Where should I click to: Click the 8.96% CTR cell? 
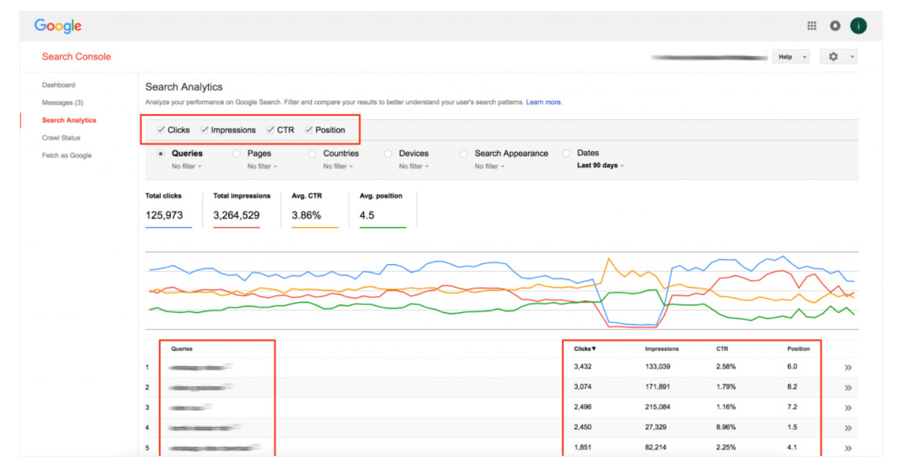(726, 427)
